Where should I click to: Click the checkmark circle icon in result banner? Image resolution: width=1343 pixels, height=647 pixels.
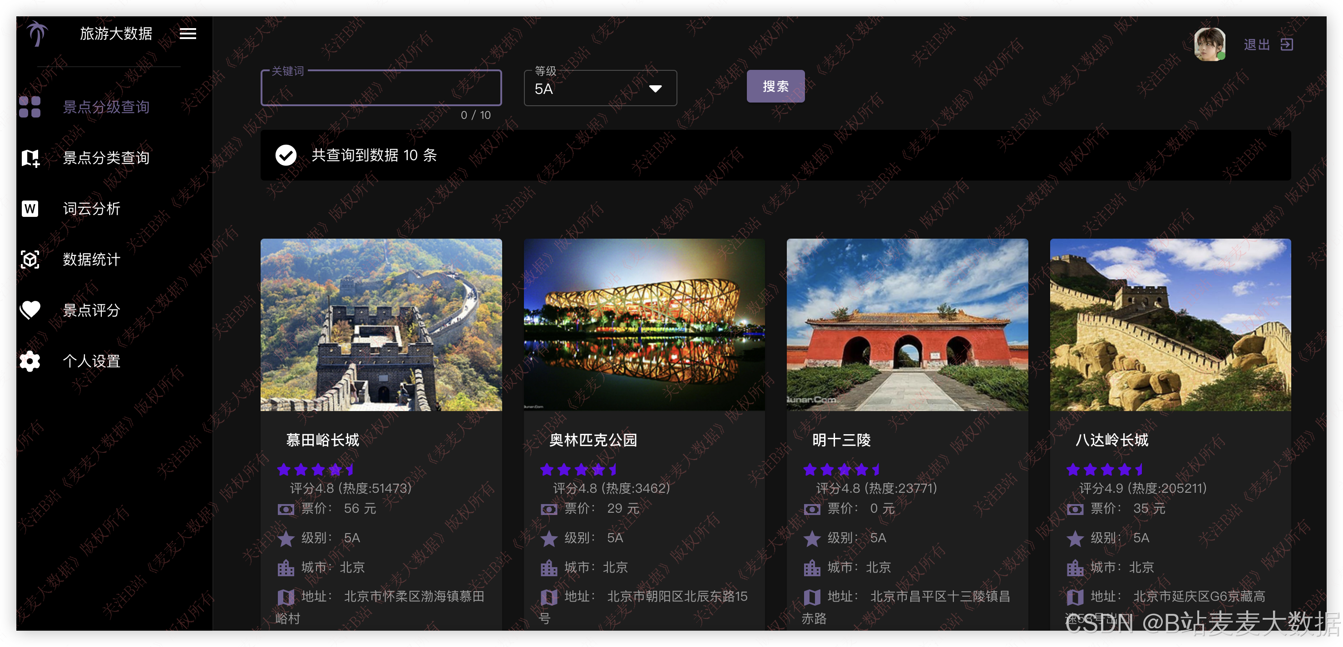pos(286,155)
